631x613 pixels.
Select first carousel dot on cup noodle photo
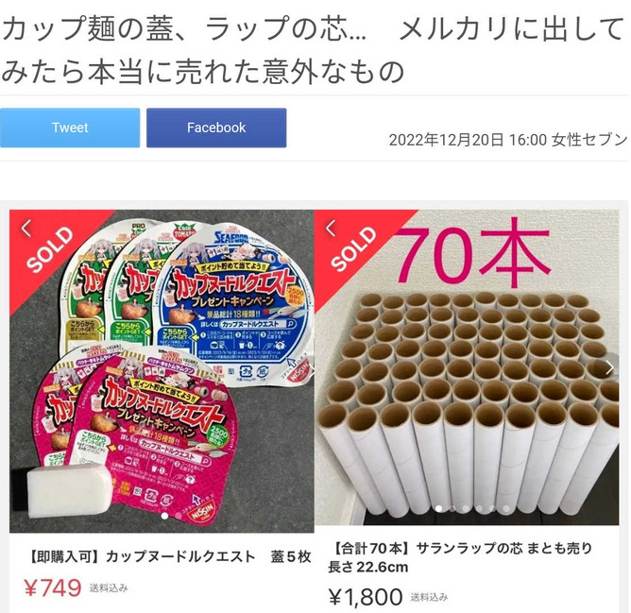[x=163, y=515]
